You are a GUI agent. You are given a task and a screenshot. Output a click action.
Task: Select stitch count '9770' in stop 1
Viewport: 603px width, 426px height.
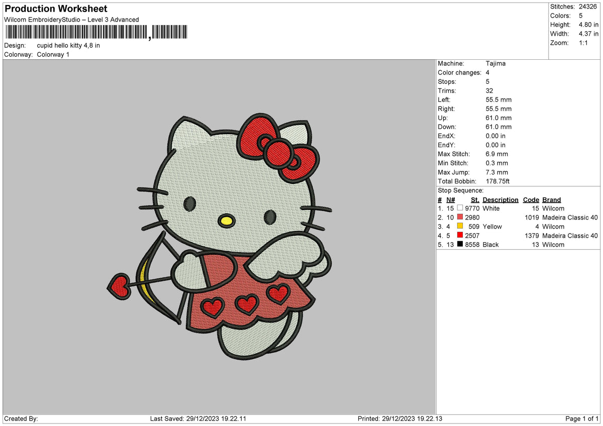tap(472, 208)
